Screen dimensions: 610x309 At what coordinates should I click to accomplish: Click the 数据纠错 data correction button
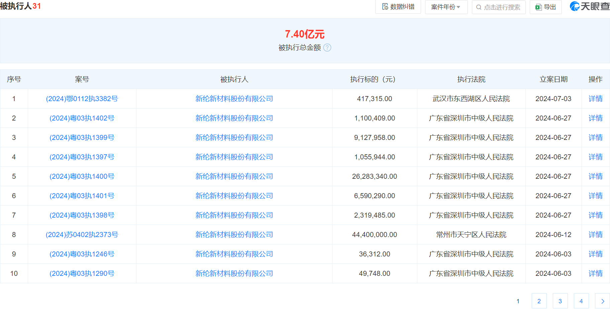pyautogui.click(x=398, y=7)
